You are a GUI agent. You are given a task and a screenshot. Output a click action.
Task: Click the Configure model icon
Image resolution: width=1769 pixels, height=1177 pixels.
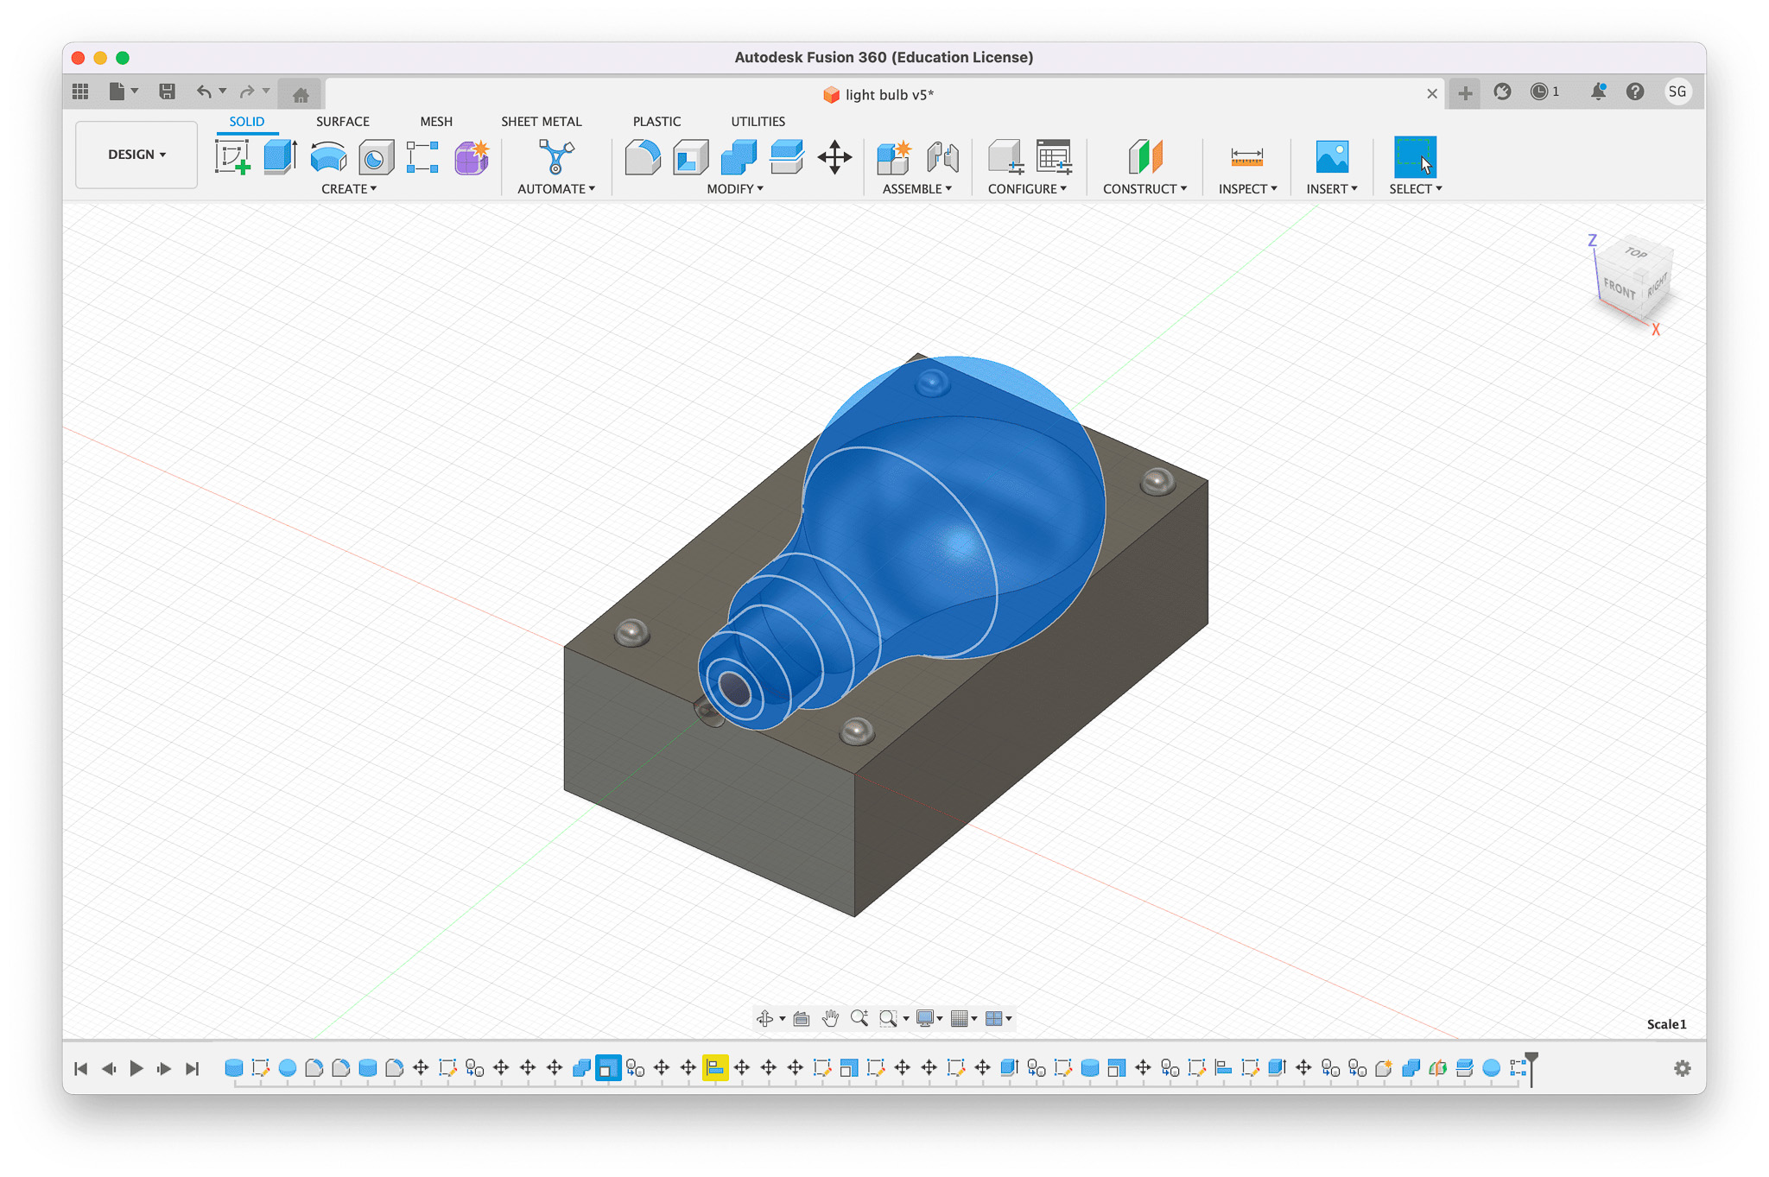(1005, 157)
